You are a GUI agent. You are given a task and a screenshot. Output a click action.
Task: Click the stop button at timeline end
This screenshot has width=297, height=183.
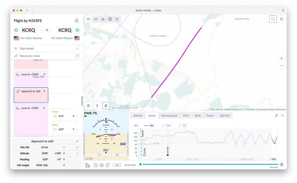point(282,164)
